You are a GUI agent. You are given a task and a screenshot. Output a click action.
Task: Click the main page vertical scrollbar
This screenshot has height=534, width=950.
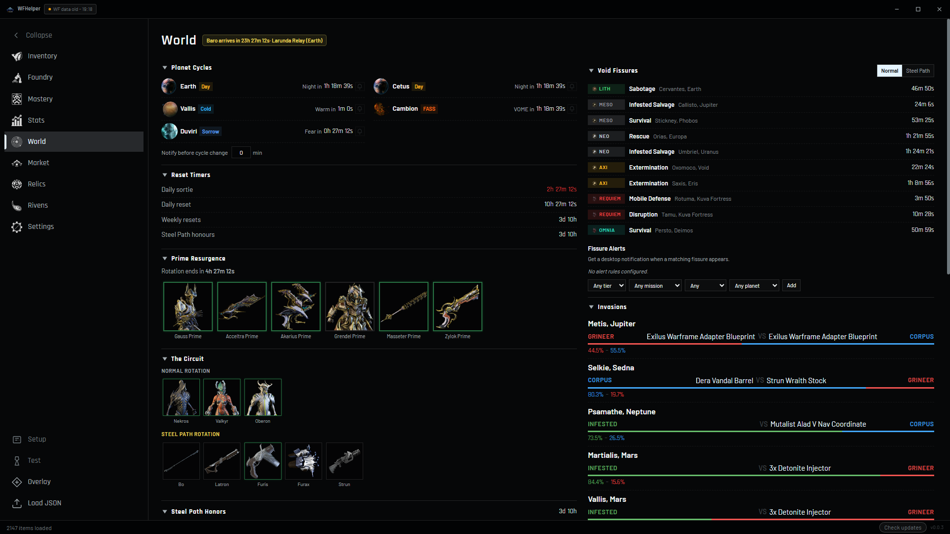(948, 147)
